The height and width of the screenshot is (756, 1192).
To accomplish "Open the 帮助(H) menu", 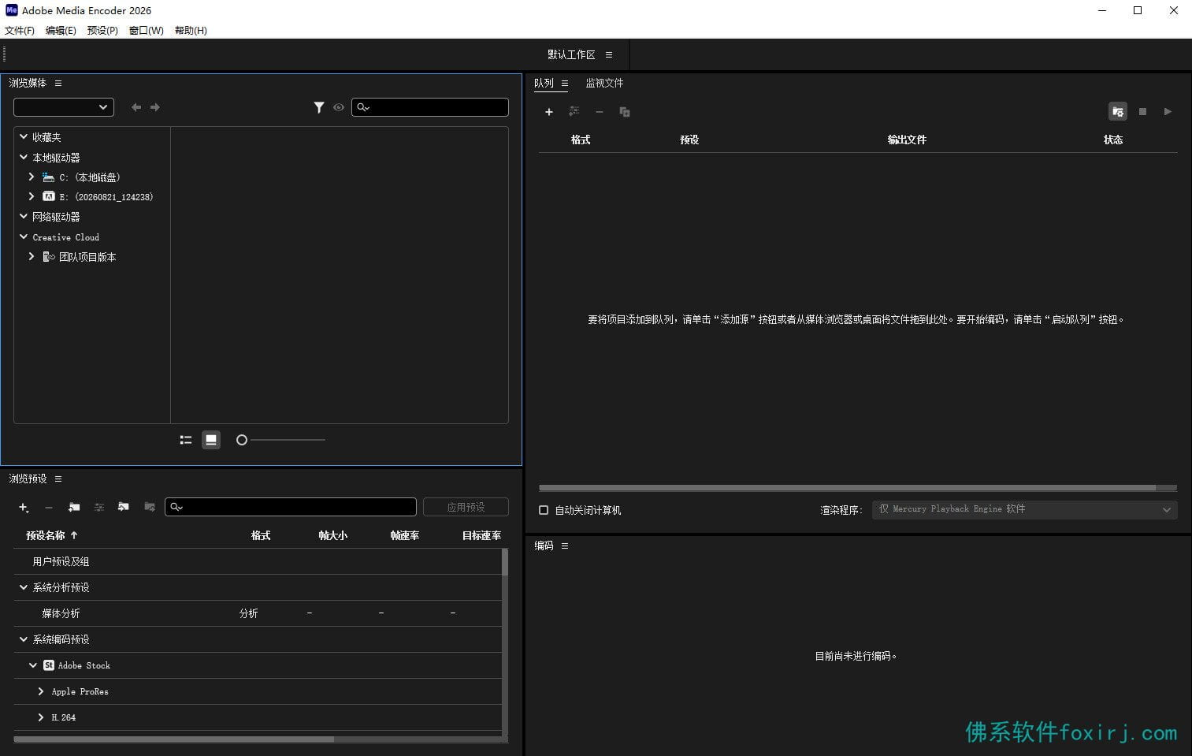I will tap(191, 30).
